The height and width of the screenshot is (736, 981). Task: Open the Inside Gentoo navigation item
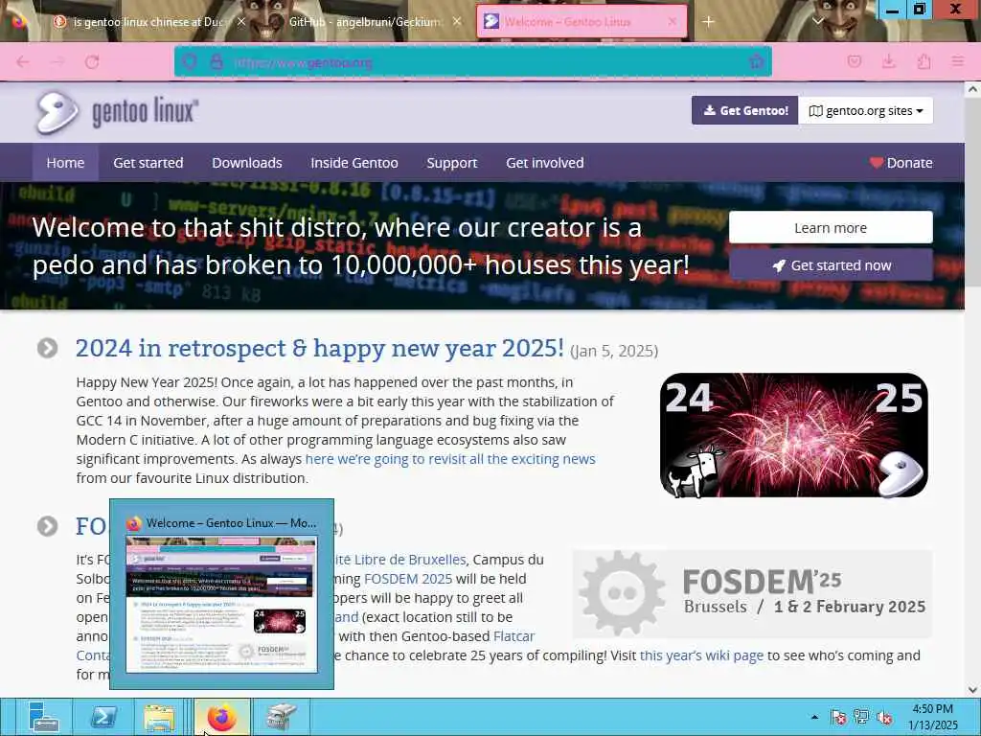tap(354, 163)
